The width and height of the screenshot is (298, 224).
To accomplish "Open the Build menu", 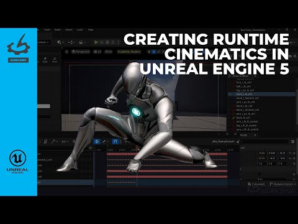I will 58,30.
